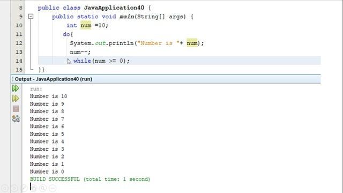This screenshot has width=343, height=193.
Task: Click output line 'Number is 6'
Action: 47,127
